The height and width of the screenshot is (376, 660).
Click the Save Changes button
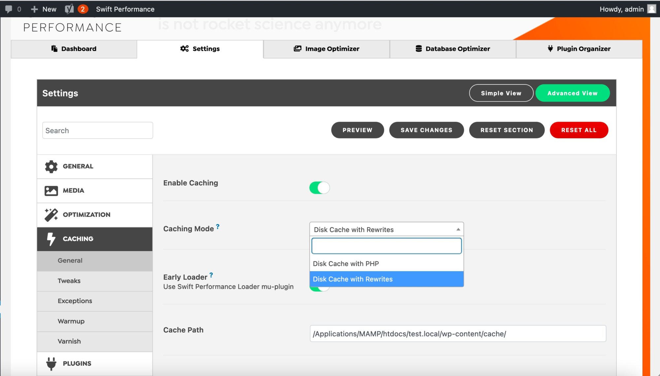click(426, 130)
